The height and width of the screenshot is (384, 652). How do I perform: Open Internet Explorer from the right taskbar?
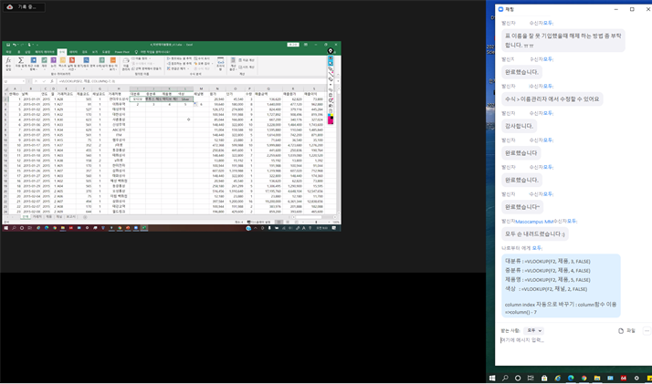coord(558,378)
